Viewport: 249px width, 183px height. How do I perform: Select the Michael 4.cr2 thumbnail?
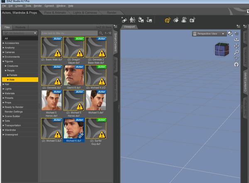(96, 76)
